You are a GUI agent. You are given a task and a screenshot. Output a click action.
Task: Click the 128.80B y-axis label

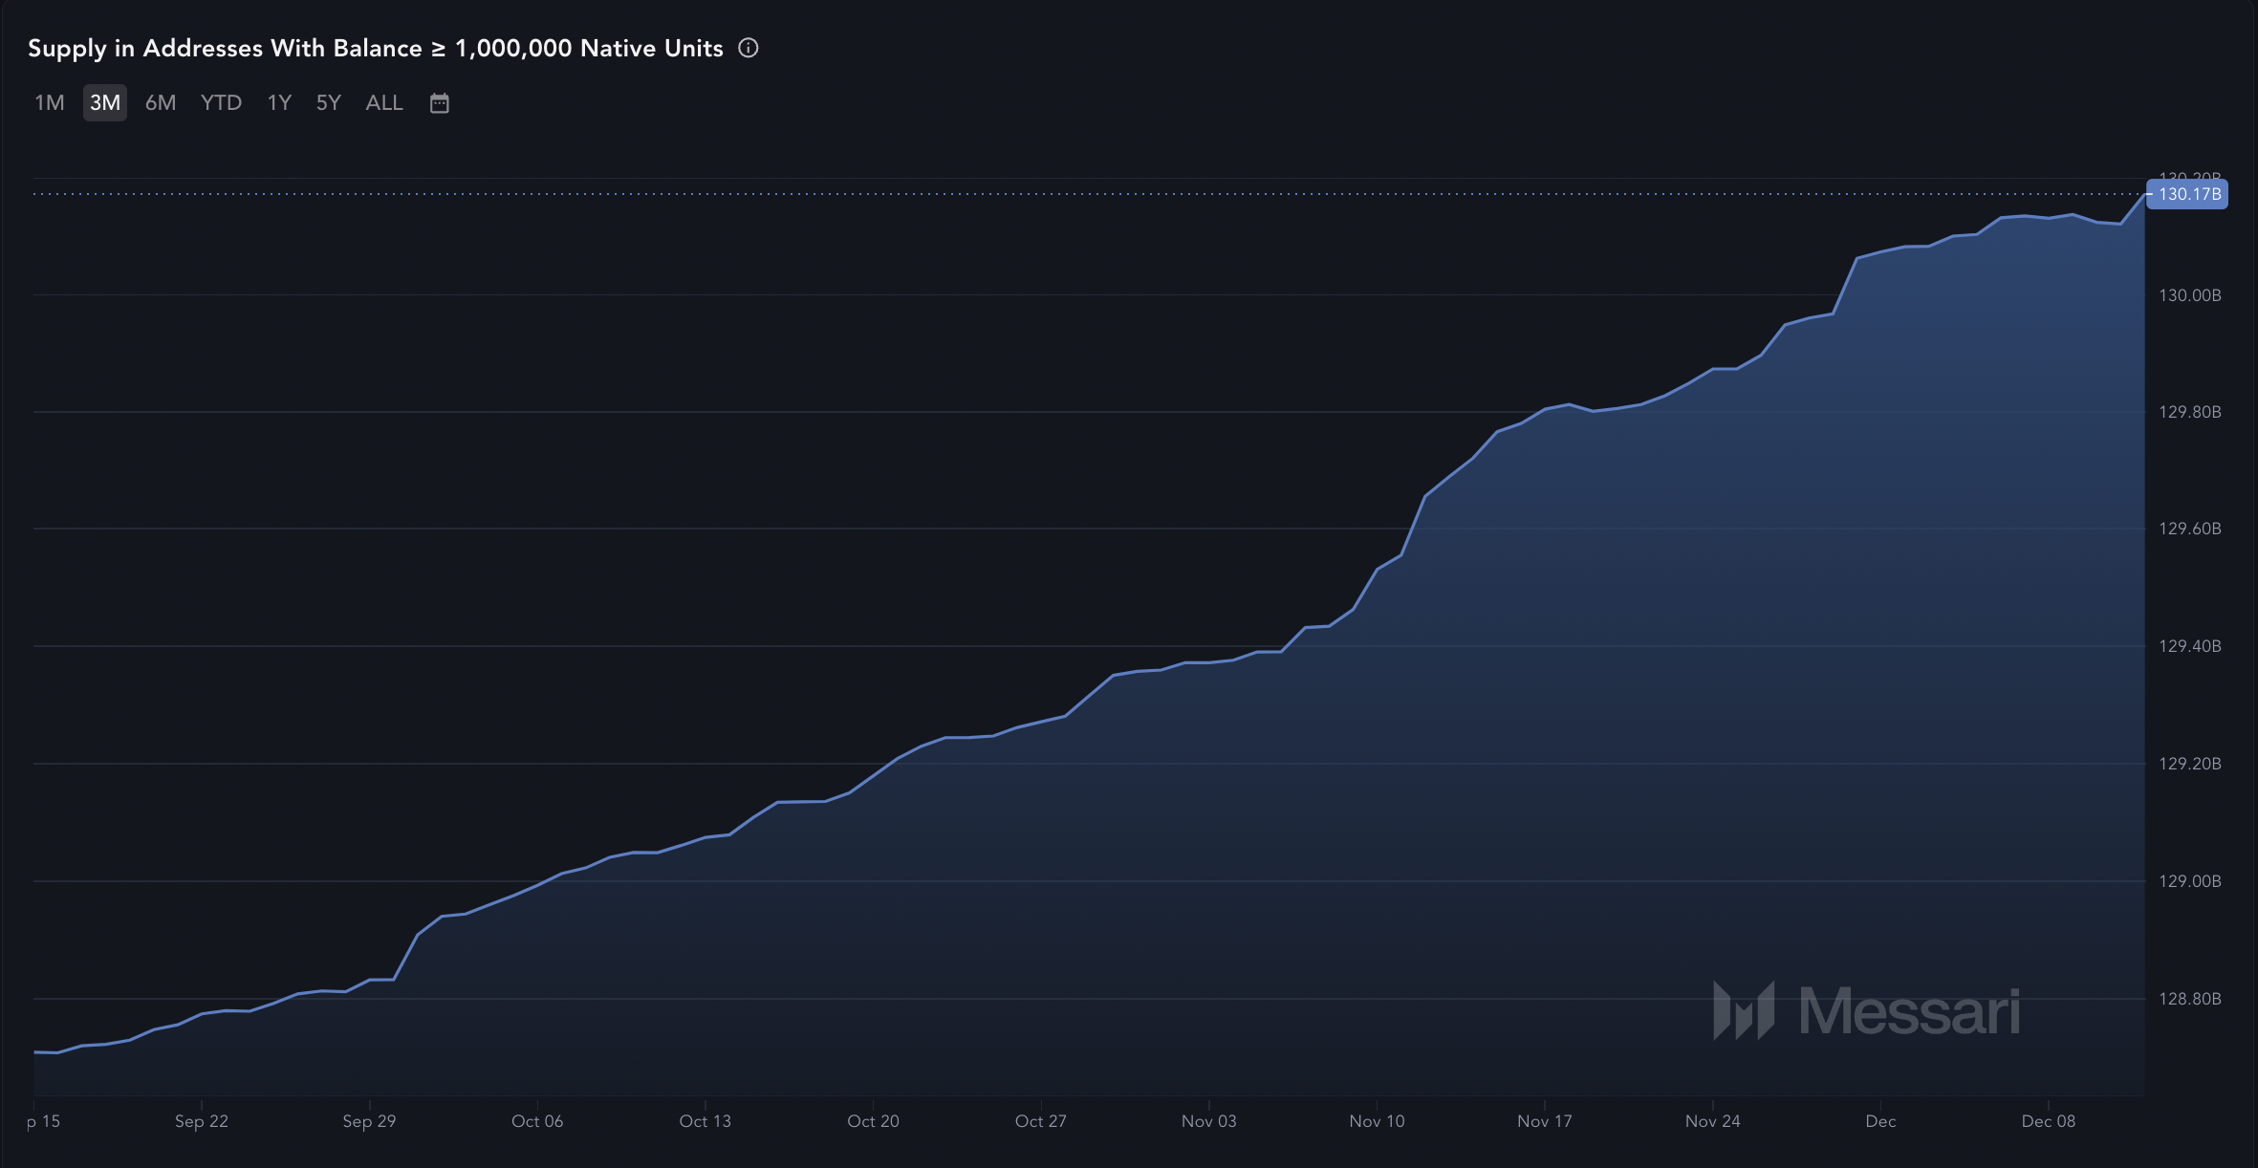pos(2189,999)
